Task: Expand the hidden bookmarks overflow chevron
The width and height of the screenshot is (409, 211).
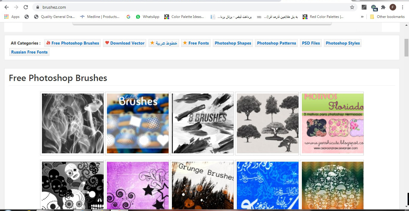Action: (x=362, y=17)
